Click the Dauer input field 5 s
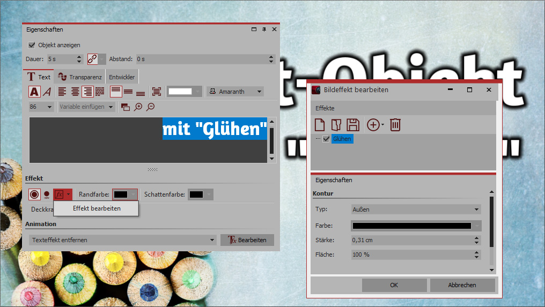545x307 pixels. [62, 59]
